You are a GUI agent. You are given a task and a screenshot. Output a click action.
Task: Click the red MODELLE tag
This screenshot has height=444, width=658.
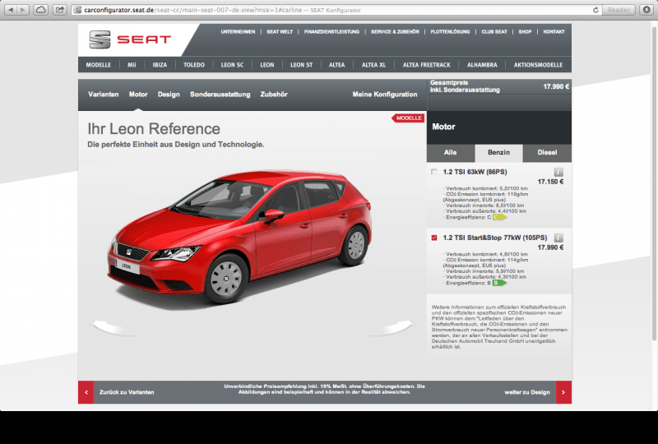tap(408, 118)
